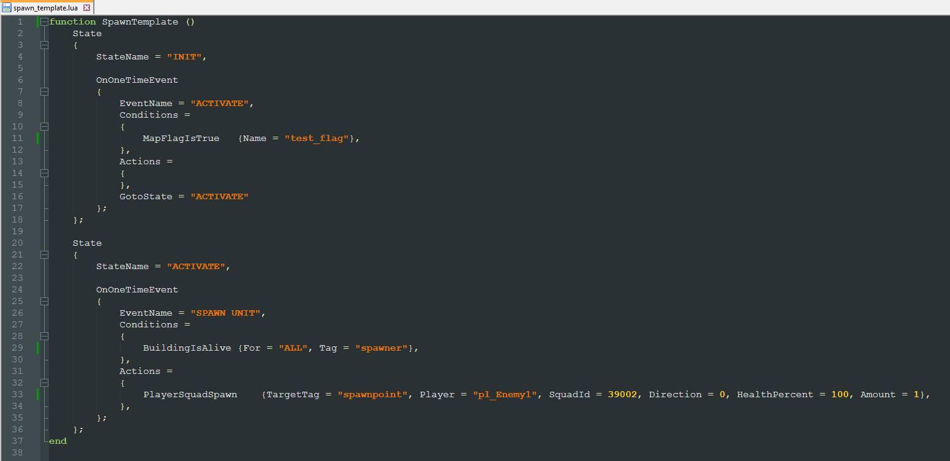Click the "pl_Enemy1" string value

[x=505, y=394]
